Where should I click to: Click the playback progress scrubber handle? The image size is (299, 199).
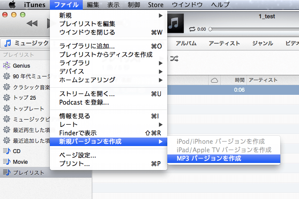point(210,29)
